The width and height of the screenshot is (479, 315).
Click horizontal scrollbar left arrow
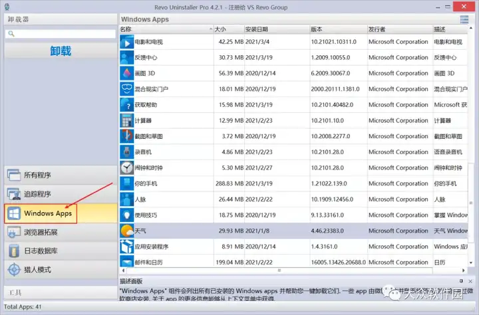[x=124, y=270]
